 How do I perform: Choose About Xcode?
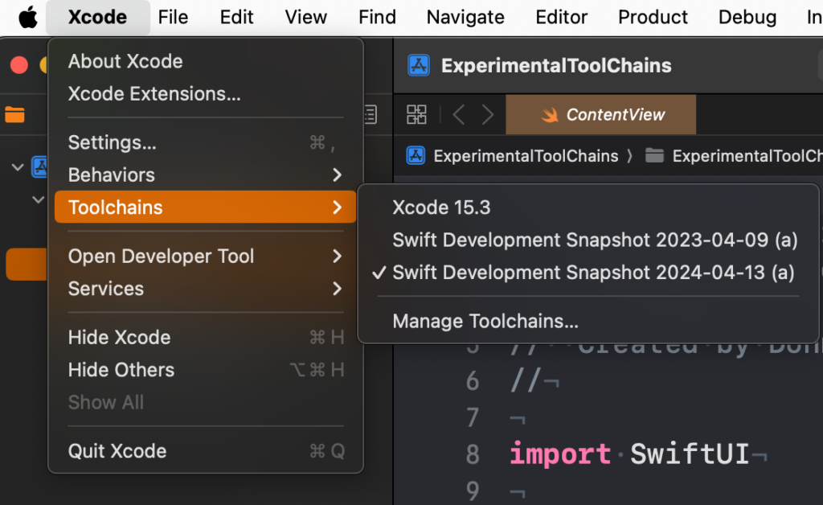(205, 61)
